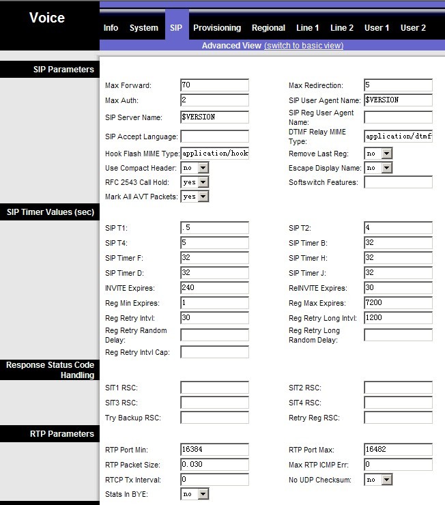Click the Max Forward input field

tap(215, 85)
